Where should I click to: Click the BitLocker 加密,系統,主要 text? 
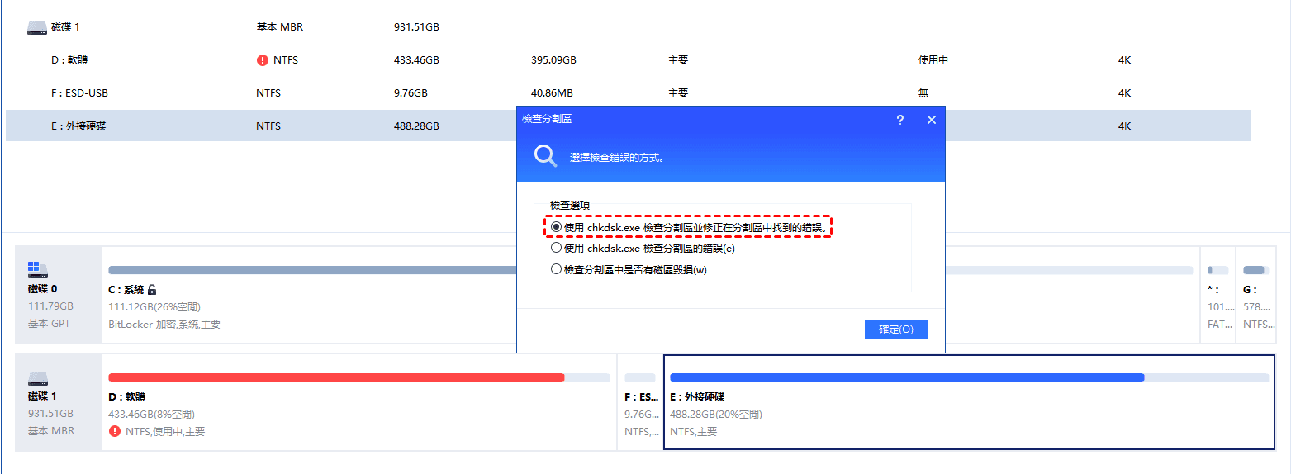(x=164, y=325)
